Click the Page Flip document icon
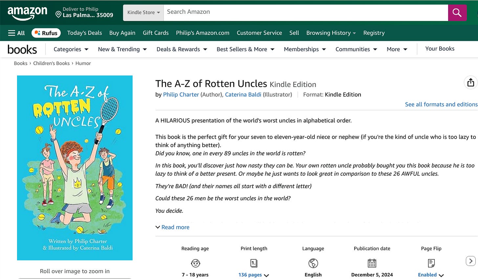The width and height of the screenshot is (478, 279). click(431, 263)
